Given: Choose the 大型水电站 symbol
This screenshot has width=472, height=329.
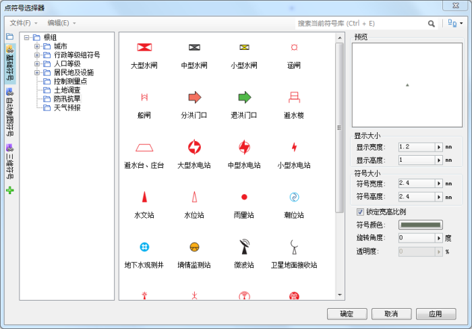Looking at the screenshot, I should tap(194, 147).
